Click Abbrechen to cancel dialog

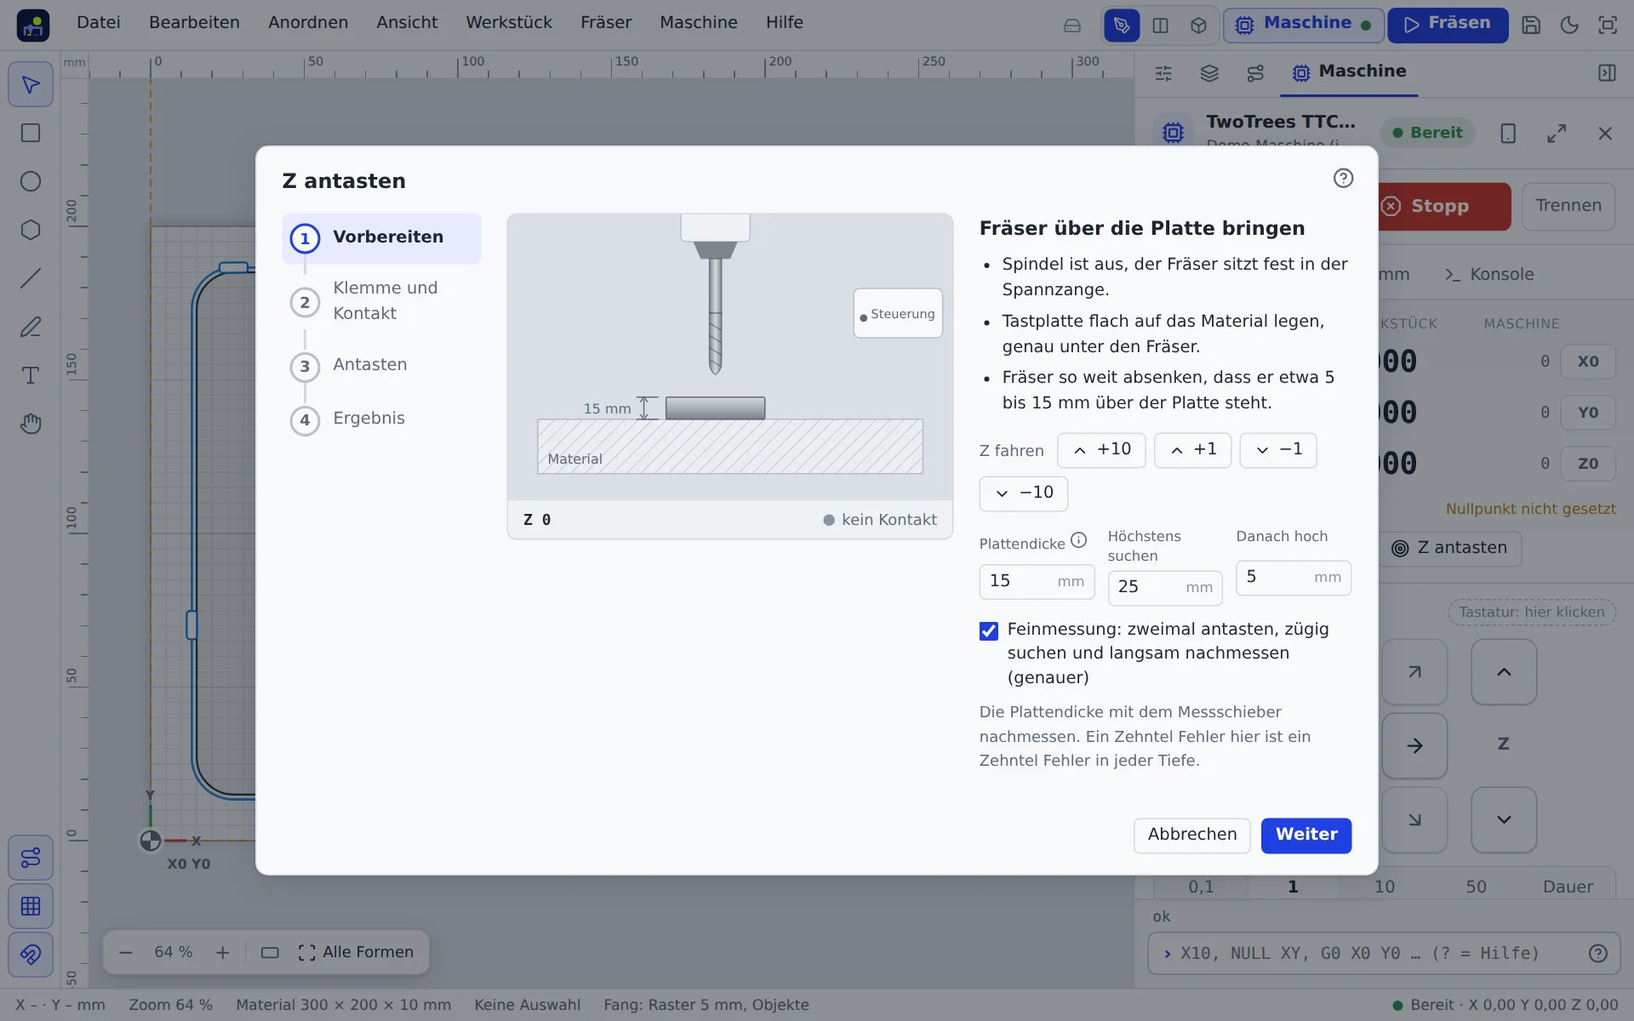(x=1191, y=836)
